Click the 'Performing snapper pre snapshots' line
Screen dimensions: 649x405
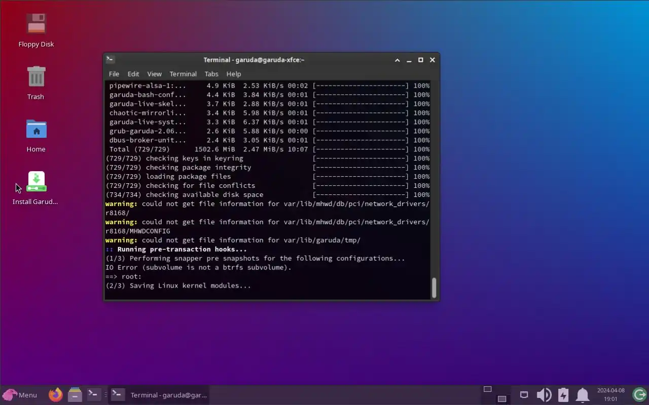(255, 259)
